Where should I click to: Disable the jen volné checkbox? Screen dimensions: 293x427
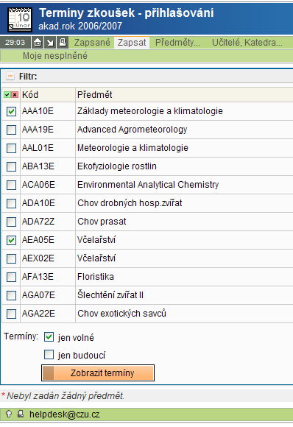[x=49, y=337]
